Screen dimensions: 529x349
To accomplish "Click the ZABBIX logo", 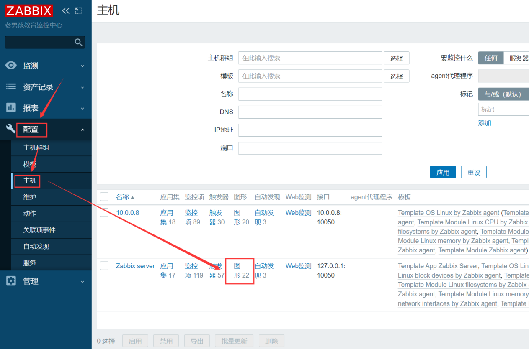I will (29, 10).
